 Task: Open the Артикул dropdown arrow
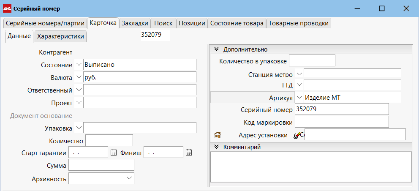pyautogui.click(x=299, y=97)
